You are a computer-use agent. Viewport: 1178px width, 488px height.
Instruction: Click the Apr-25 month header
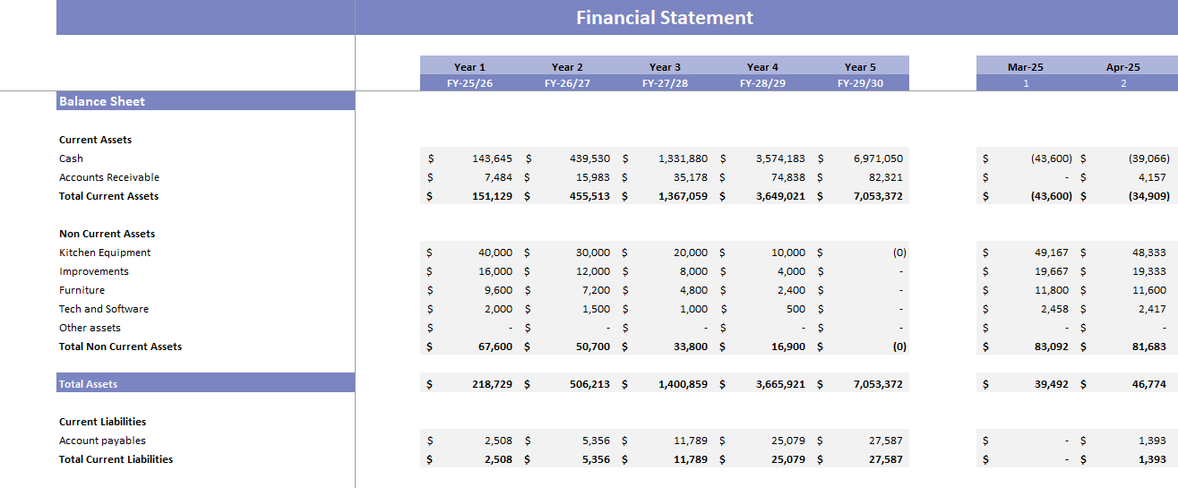pos(1122,66)
